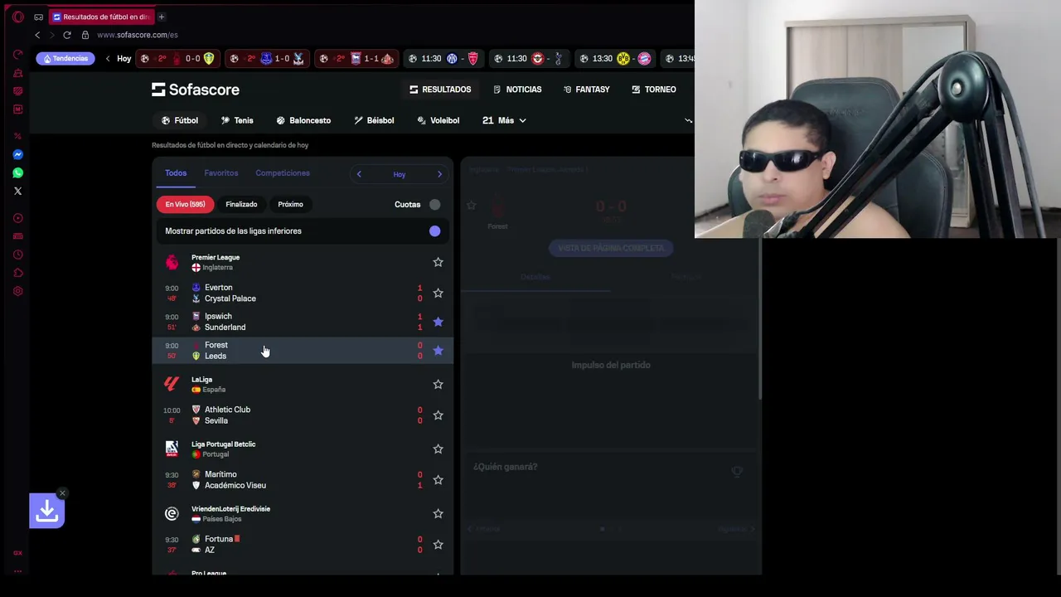Screen dimensions: 1061x597
Task: Select the Fútbol sport
Action: tap(180, 120)
